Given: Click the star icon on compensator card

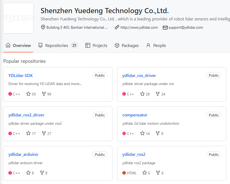Looking at the screenshot, I should [142, 133].
